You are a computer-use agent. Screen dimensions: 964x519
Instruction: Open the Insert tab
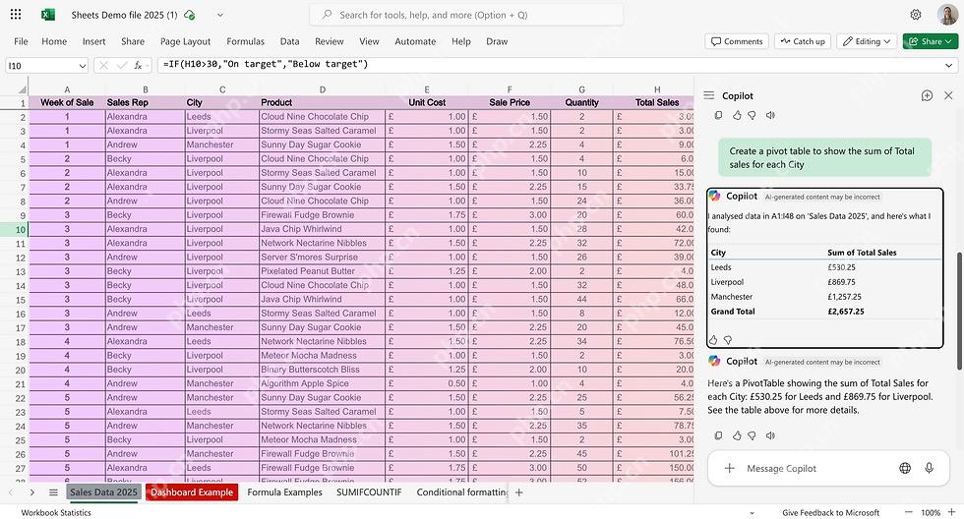(94, 41)
